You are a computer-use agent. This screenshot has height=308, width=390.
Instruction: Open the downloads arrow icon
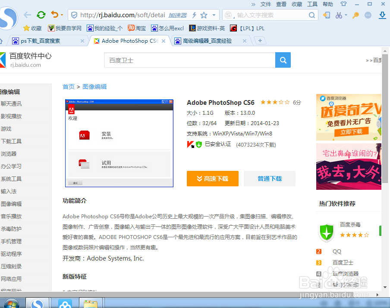[x=382, y=15]
